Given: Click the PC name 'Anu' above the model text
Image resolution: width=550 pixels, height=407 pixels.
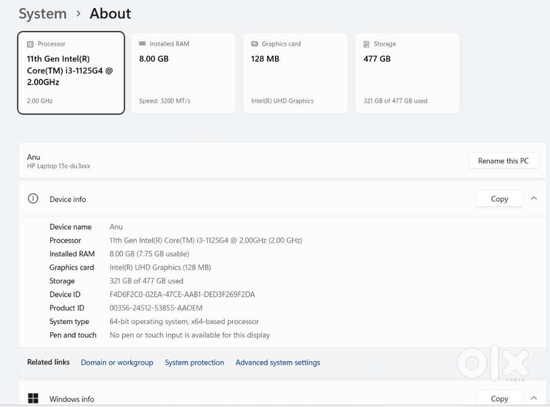Looking at the screenshot, I should coord(34,157).
